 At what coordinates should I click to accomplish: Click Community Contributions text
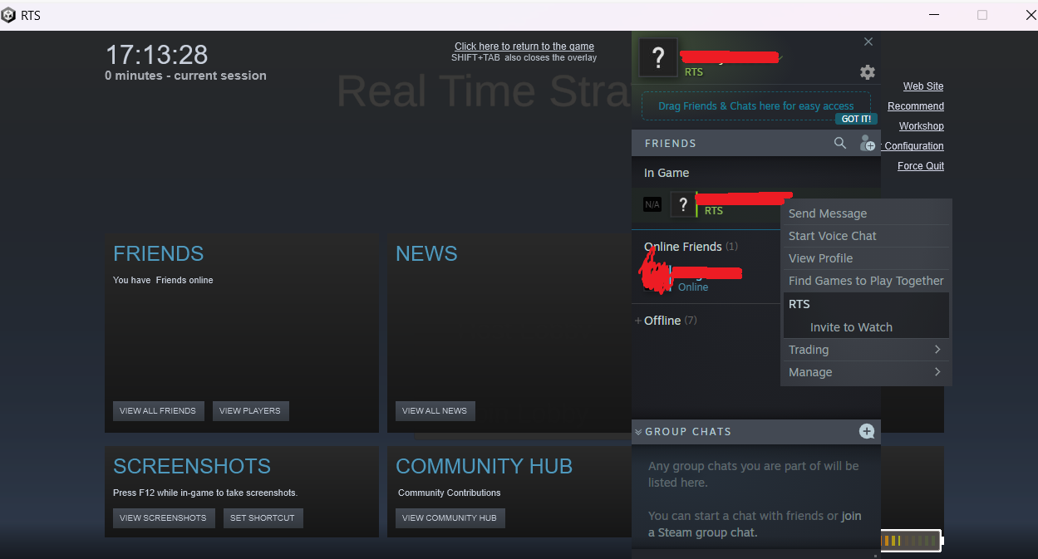[450, 493]
